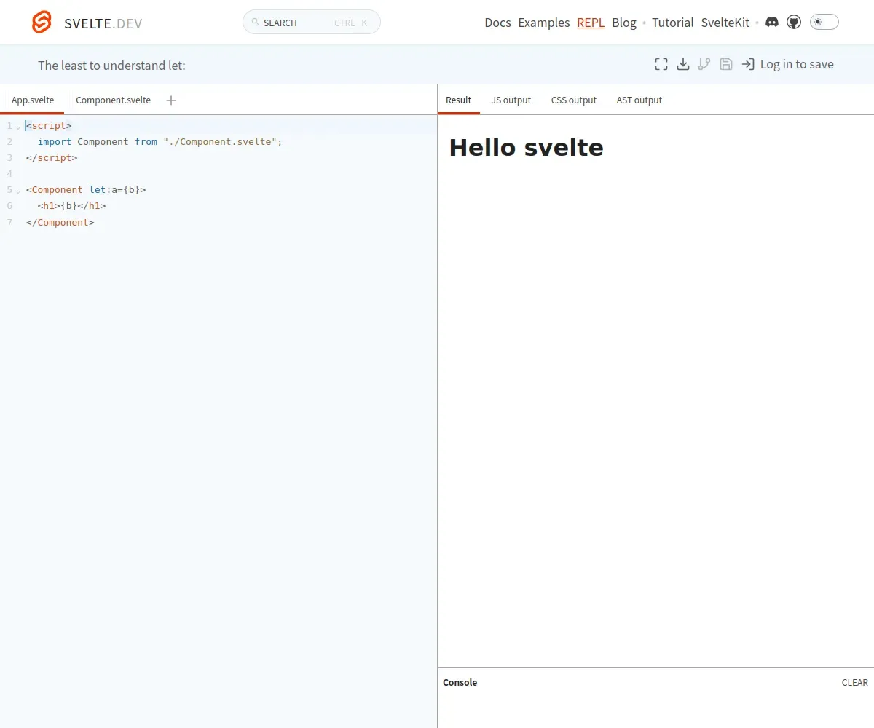Fork this REPL via the fork icon

(x=704, y=64)
